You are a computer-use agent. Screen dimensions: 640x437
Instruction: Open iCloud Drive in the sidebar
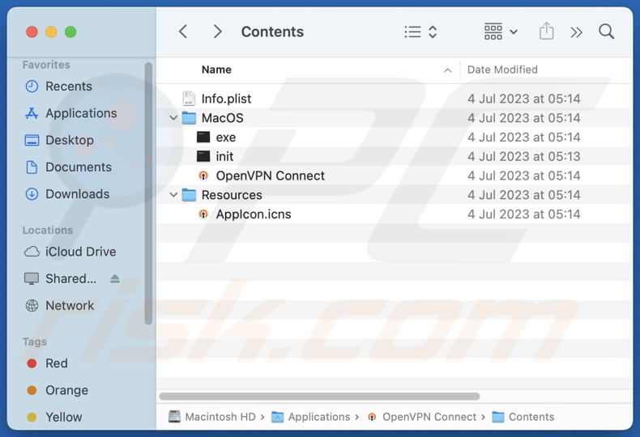click(x=81, y=252)
